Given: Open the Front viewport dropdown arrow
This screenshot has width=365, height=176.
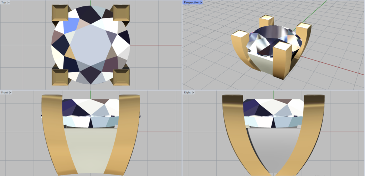Looking at the screenshot, I should pyautogui.click(x=11, y=92).
